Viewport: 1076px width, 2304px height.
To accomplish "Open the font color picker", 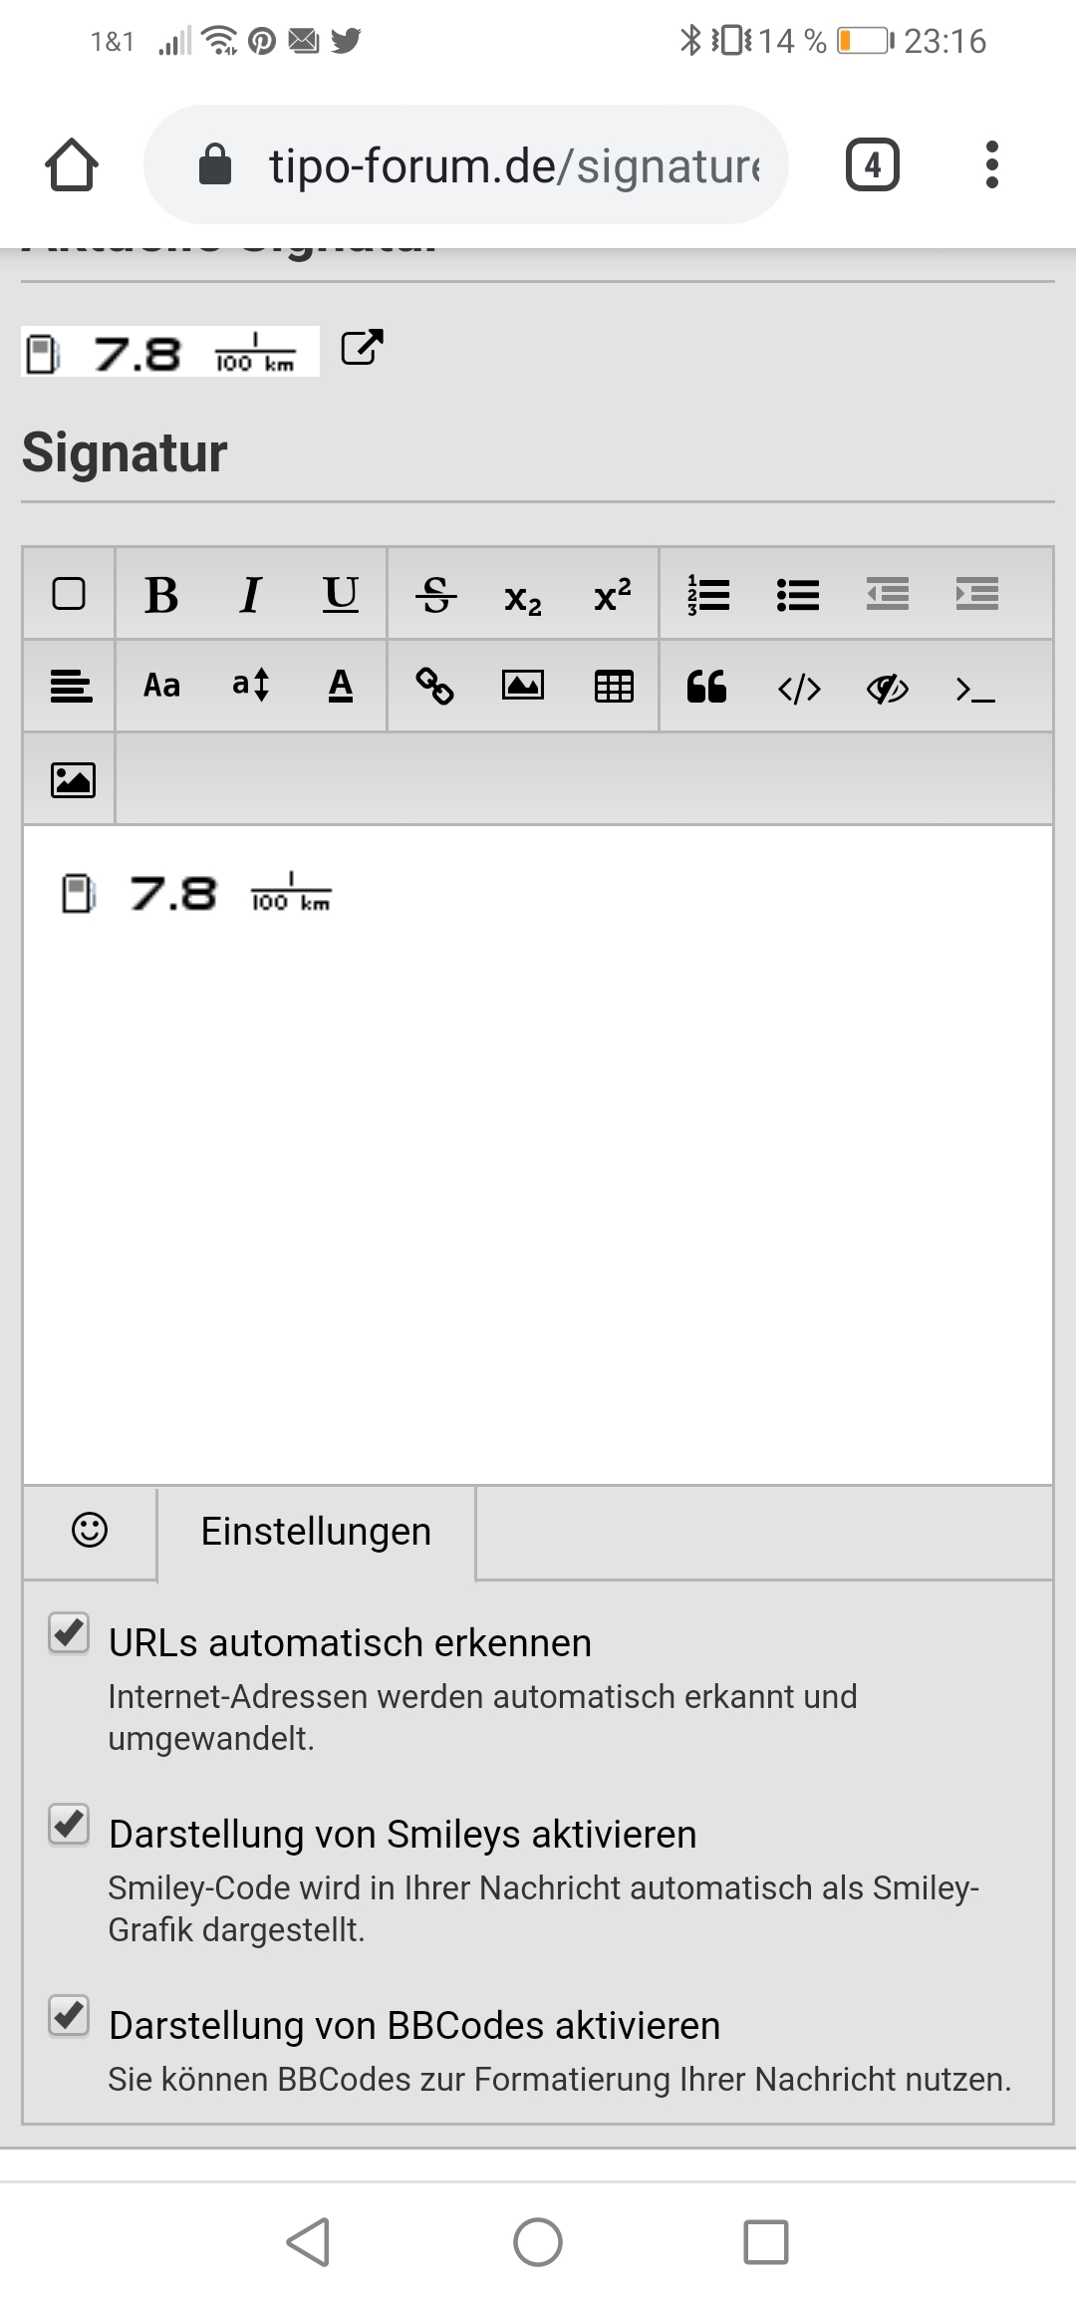I will [341, 687].
